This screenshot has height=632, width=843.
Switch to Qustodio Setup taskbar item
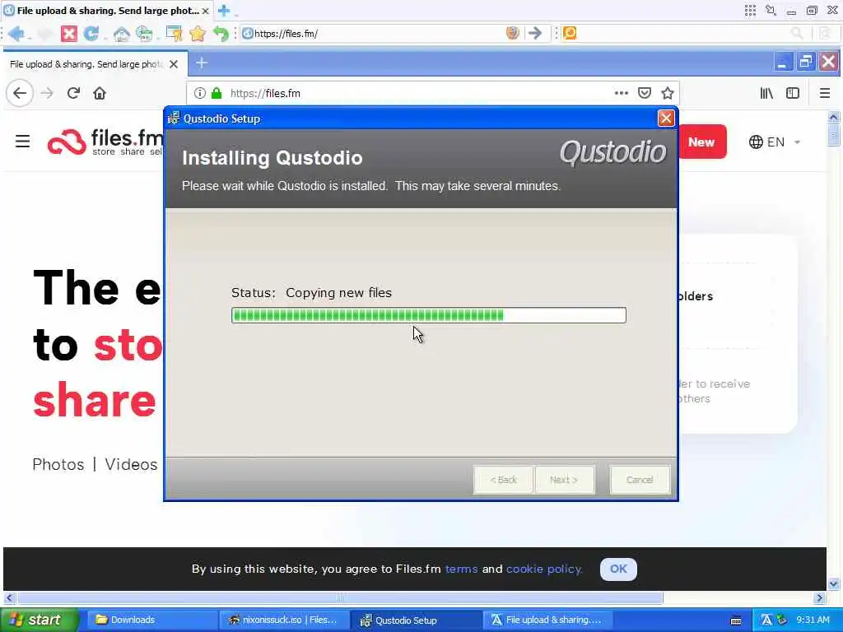click(x=417, y=620)
